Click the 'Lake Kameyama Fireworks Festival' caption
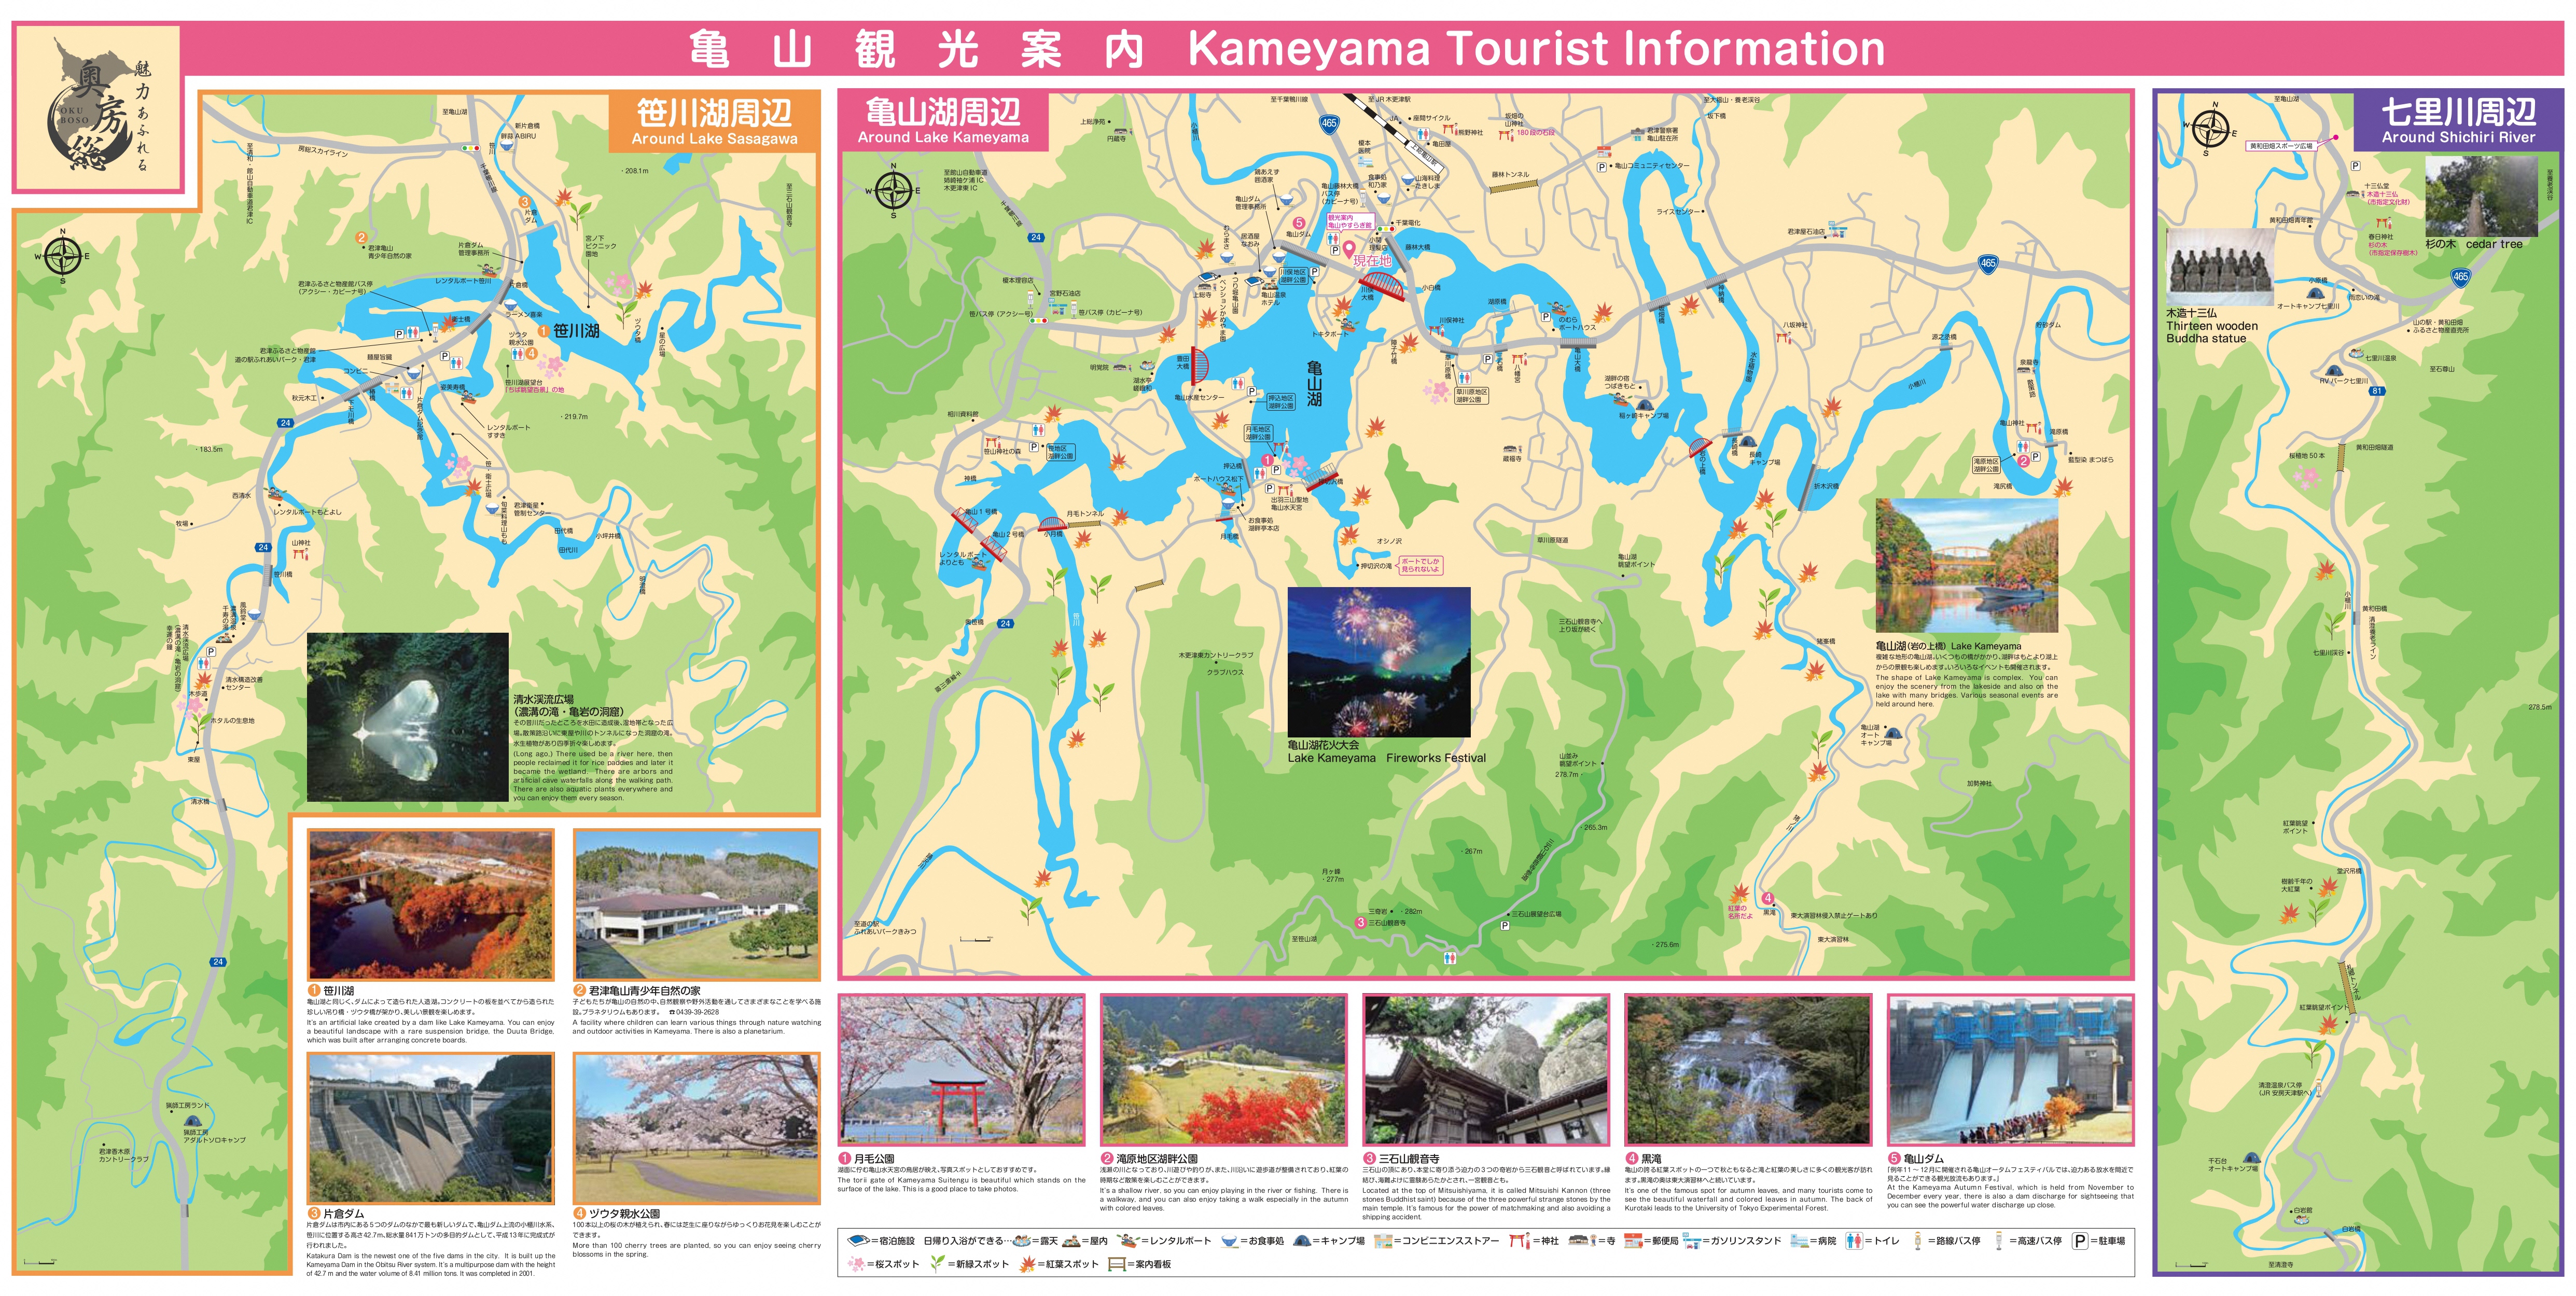The width and height of the screenshot is (2576, 1296). click(x=1386, y=758)
